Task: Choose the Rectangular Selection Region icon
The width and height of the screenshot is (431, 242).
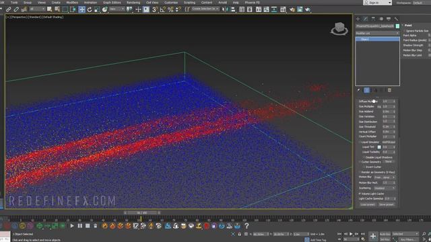Action: pos(65,9)
